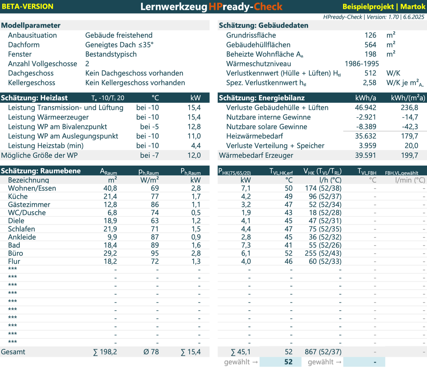Select the Fenster value 'Bestandstypisch'
This screenshot has height=369, width=427.
[111, 54]
